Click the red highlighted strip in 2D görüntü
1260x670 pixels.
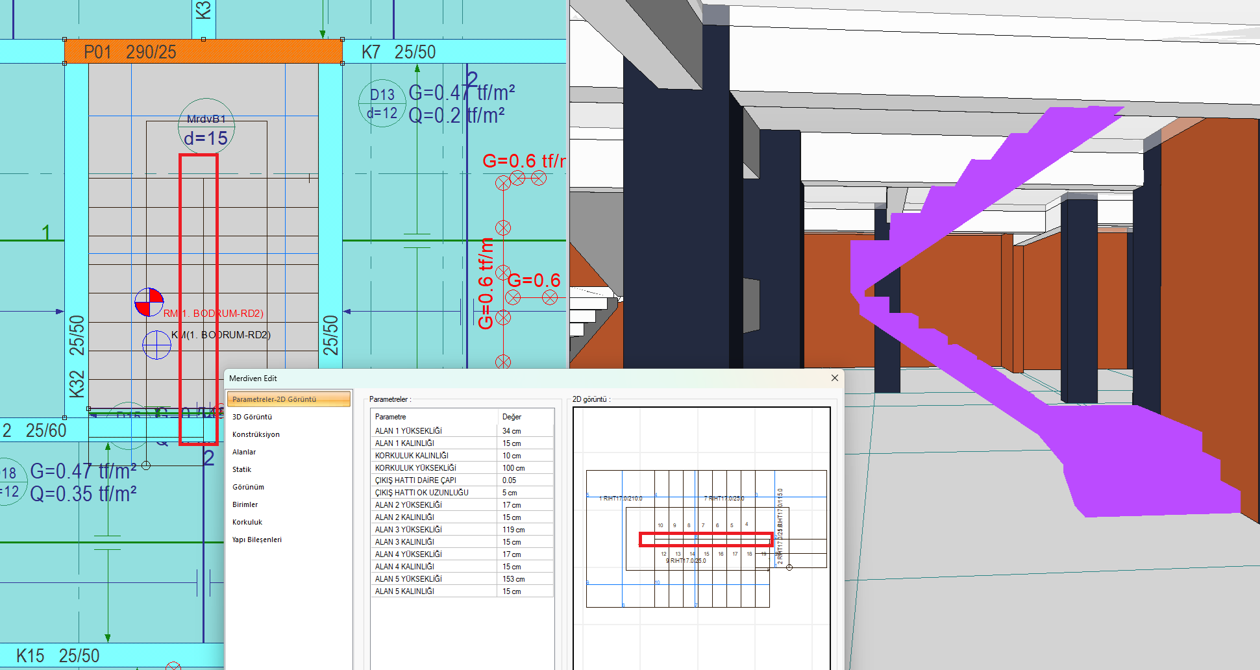click(706, 540)
